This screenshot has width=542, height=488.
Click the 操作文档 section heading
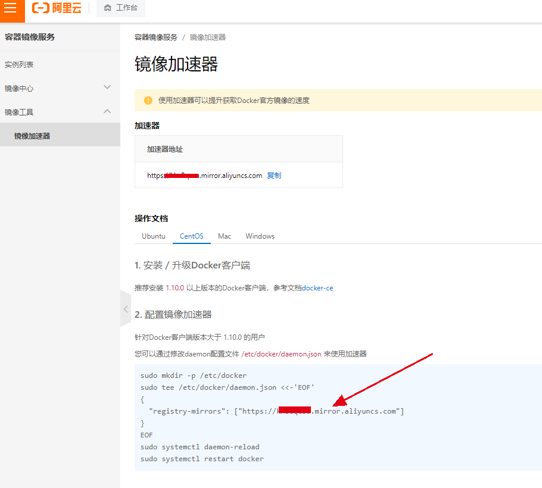point(151,218)
